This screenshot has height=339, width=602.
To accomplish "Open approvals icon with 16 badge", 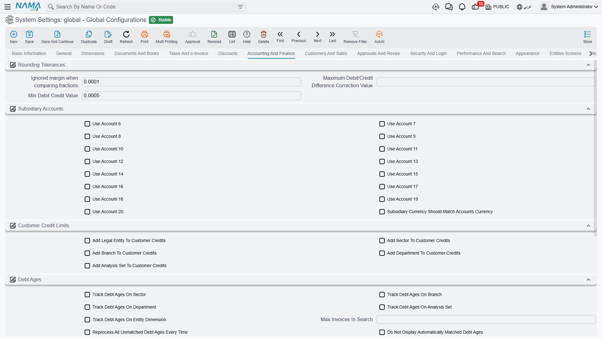I will pos(476,7).
